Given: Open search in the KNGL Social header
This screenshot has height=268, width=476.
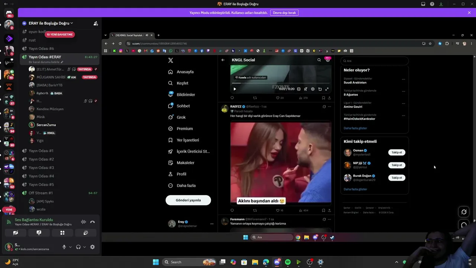Looking at the screenshot, I should click(x=319, y=60).
